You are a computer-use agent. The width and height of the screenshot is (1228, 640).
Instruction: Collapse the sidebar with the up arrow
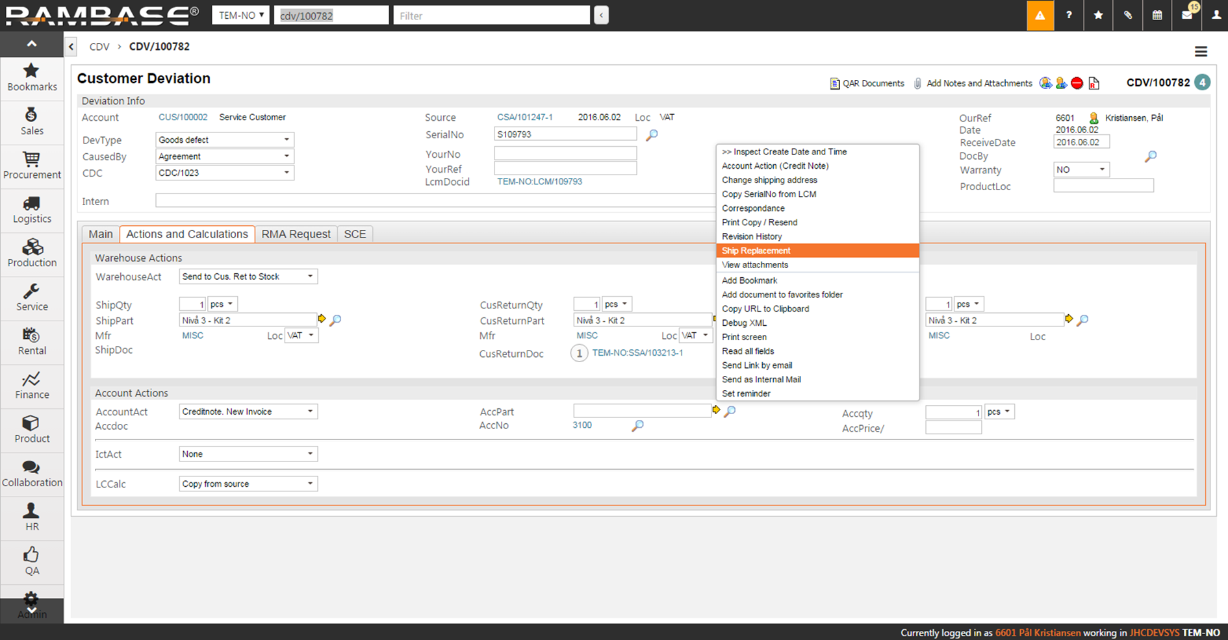click(32, 44)
